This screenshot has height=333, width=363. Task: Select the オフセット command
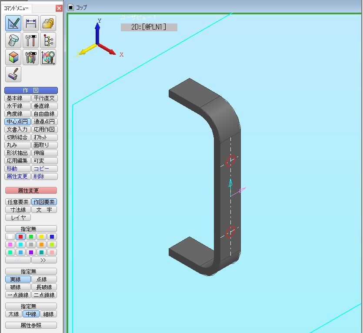pyautogui.click(x=44, y=137)
